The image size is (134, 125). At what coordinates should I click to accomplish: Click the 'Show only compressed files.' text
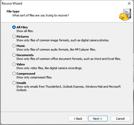pyautogui.click(x=34, y=77)
